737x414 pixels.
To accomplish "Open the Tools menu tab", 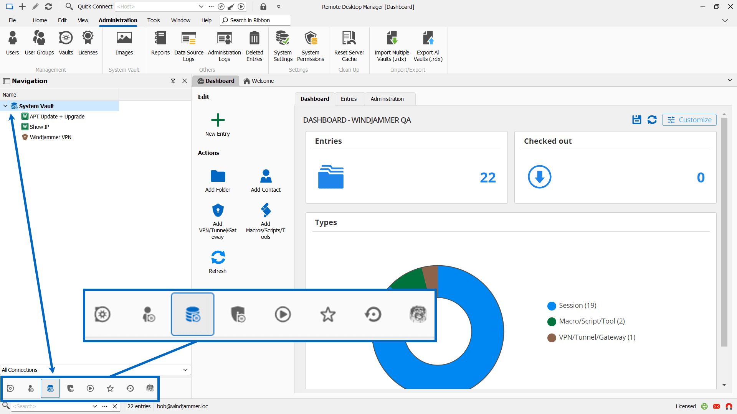I will point(153,20).
